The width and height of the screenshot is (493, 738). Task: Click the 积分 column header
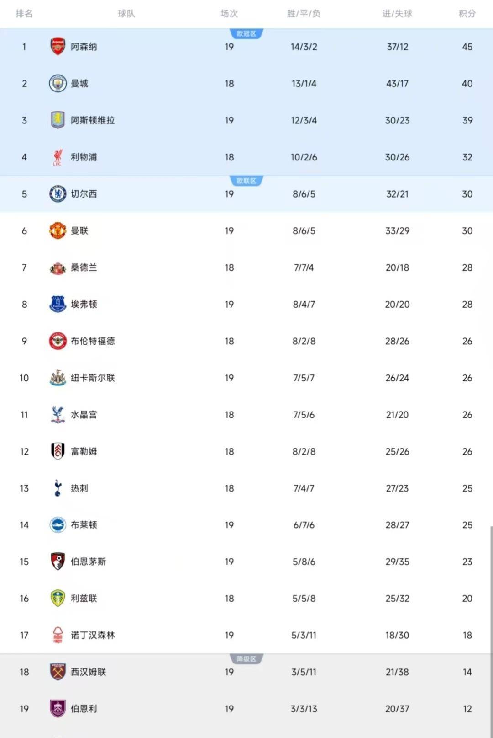[x=467, y=14]
